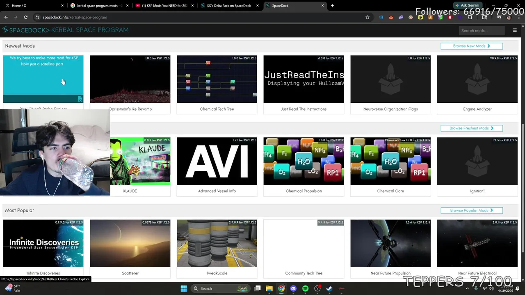Viewport: 525px width, 295px height.
Task: Click Browse New Mods button
Action: click(472, 46)
